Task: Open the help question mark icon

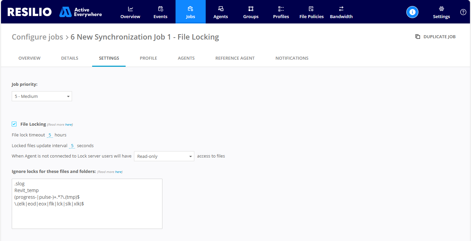Action: pyautogui.click(x=463, y=12)
